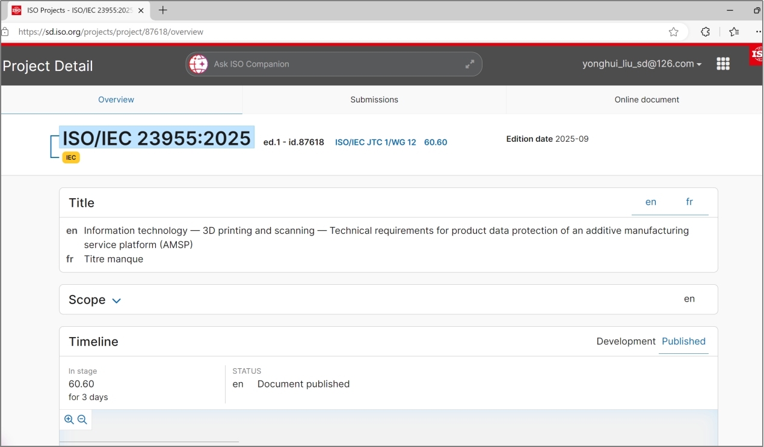
Task: Open the ISO/IEC JTC 1/WG 12 link
Action: 375,142
